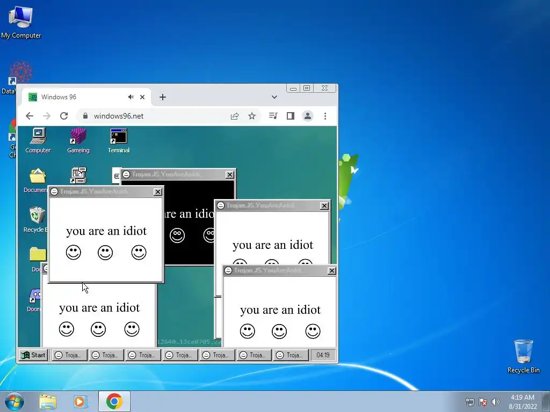Select the seventh Troja taskbar item

291,355
